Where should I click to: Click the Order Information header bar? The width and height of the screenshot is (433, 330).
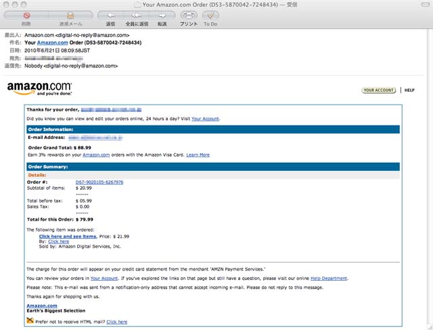[213, 130]
